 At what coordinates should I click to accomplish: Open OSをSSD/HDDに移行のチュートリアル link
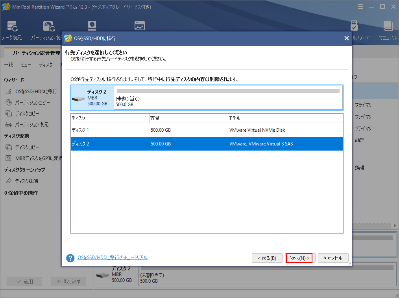click(x=113, y=258)
